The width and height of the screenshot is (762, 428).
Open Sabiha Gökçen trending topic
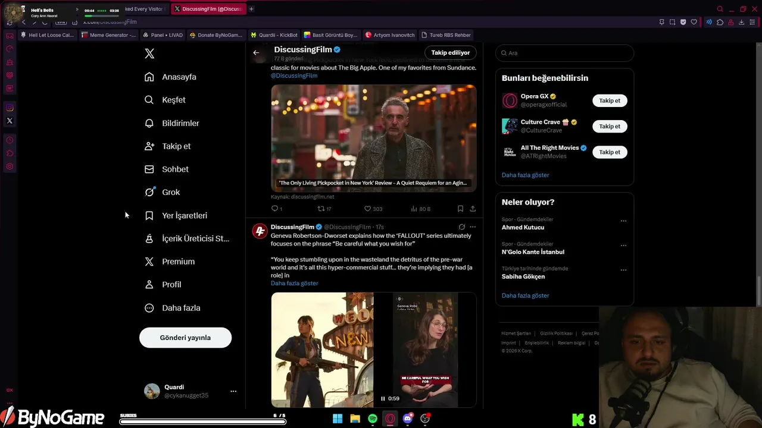523,276
